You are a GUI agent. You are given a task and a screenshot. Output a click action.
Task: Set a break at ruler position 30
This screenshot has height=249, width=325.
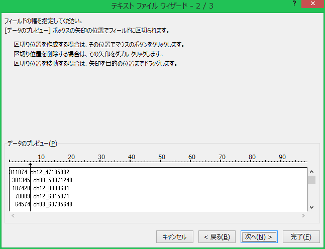click(101, 161)
